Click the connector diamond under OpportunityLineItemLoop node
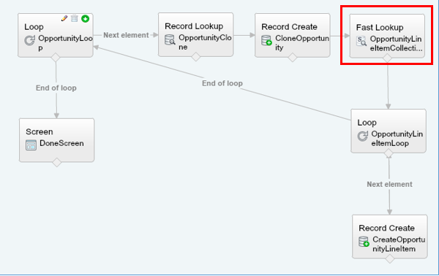This screenshot has height=276, width=439. pos(389,153)
